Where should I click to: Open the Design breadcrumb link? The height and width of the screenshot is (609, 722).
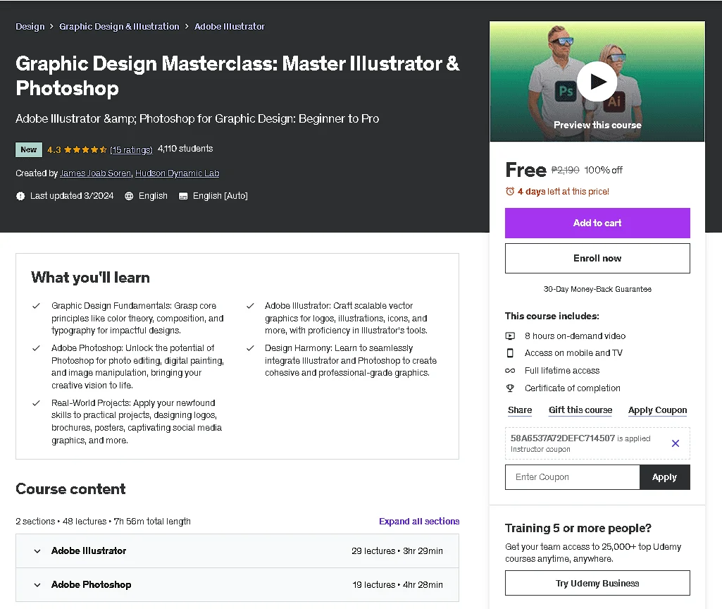point(30,26)
